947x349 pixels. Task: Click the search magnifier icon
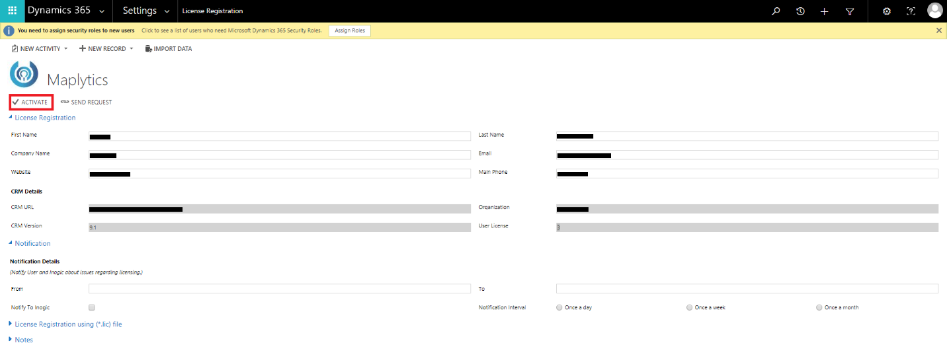776,11
